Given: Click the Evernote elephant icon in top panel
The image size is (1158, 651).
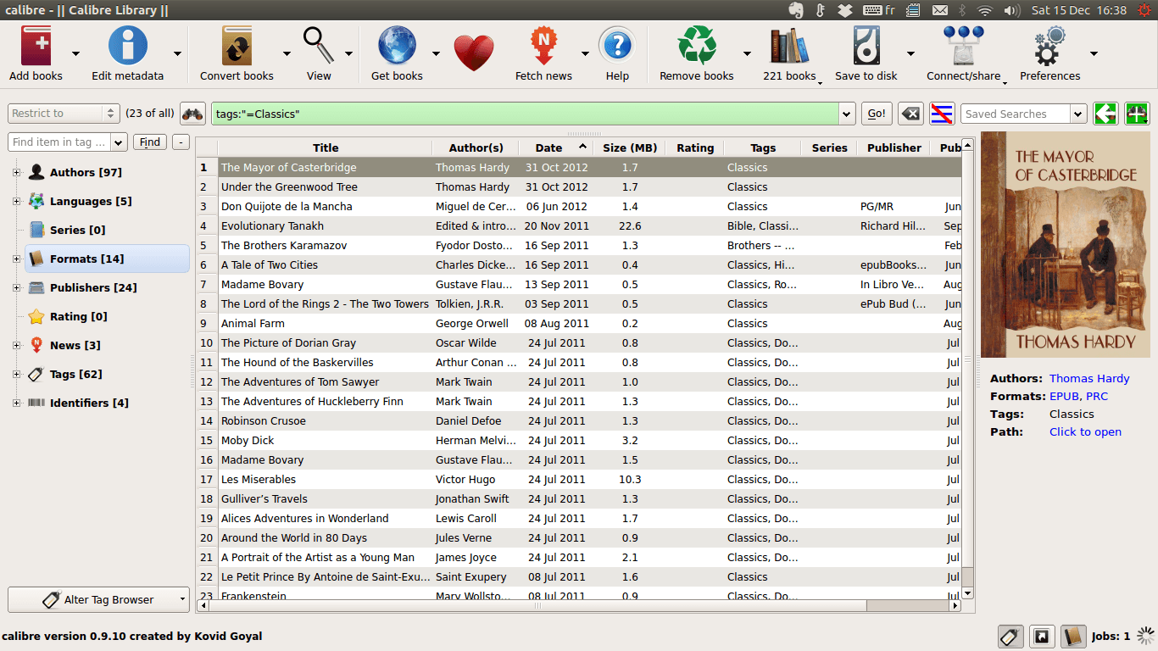Looking at the screenshot, I should (x=795, y=10).
